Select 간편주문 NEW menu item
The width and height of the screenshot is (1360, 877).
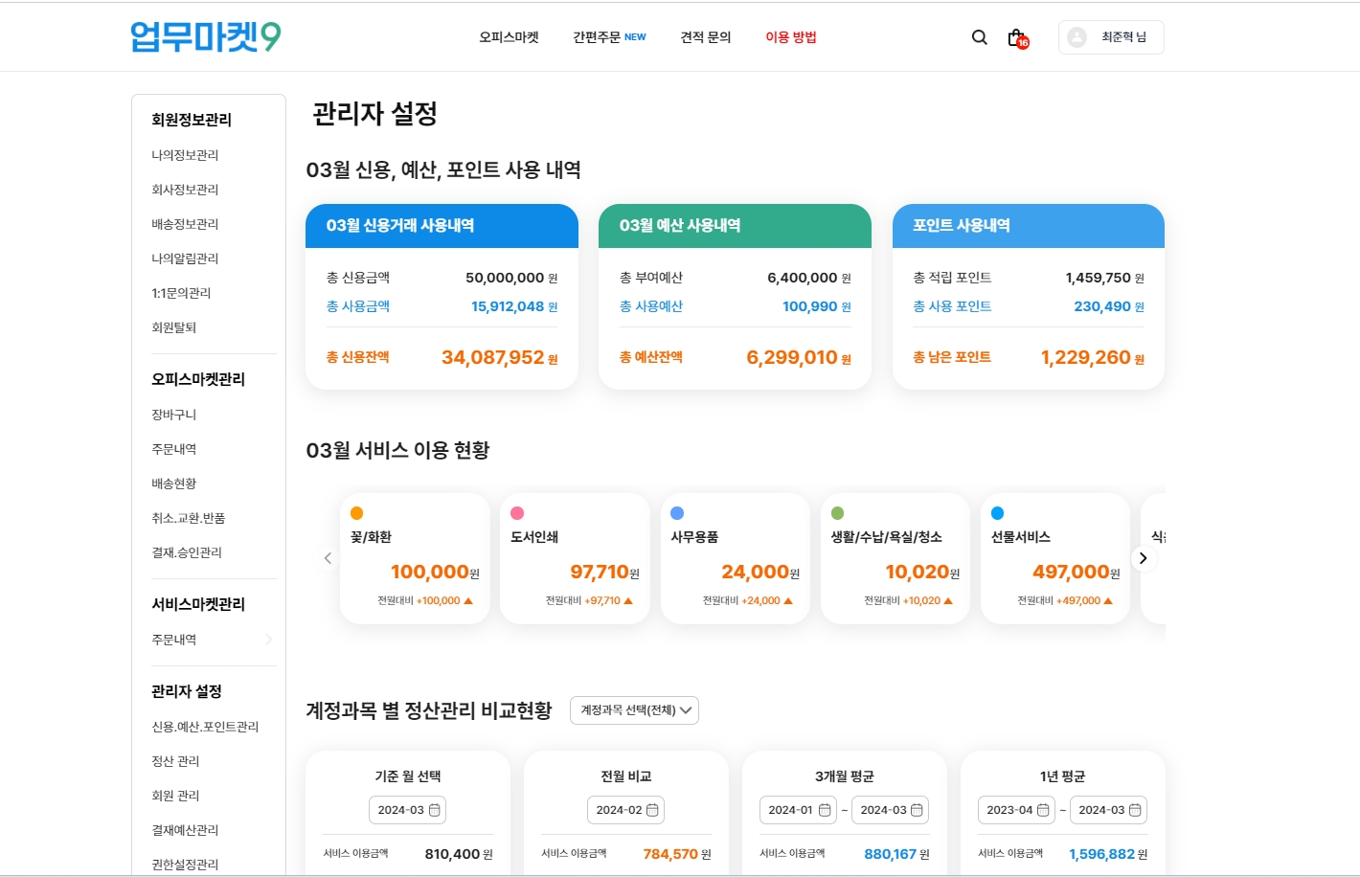click(x=609, y=37)
